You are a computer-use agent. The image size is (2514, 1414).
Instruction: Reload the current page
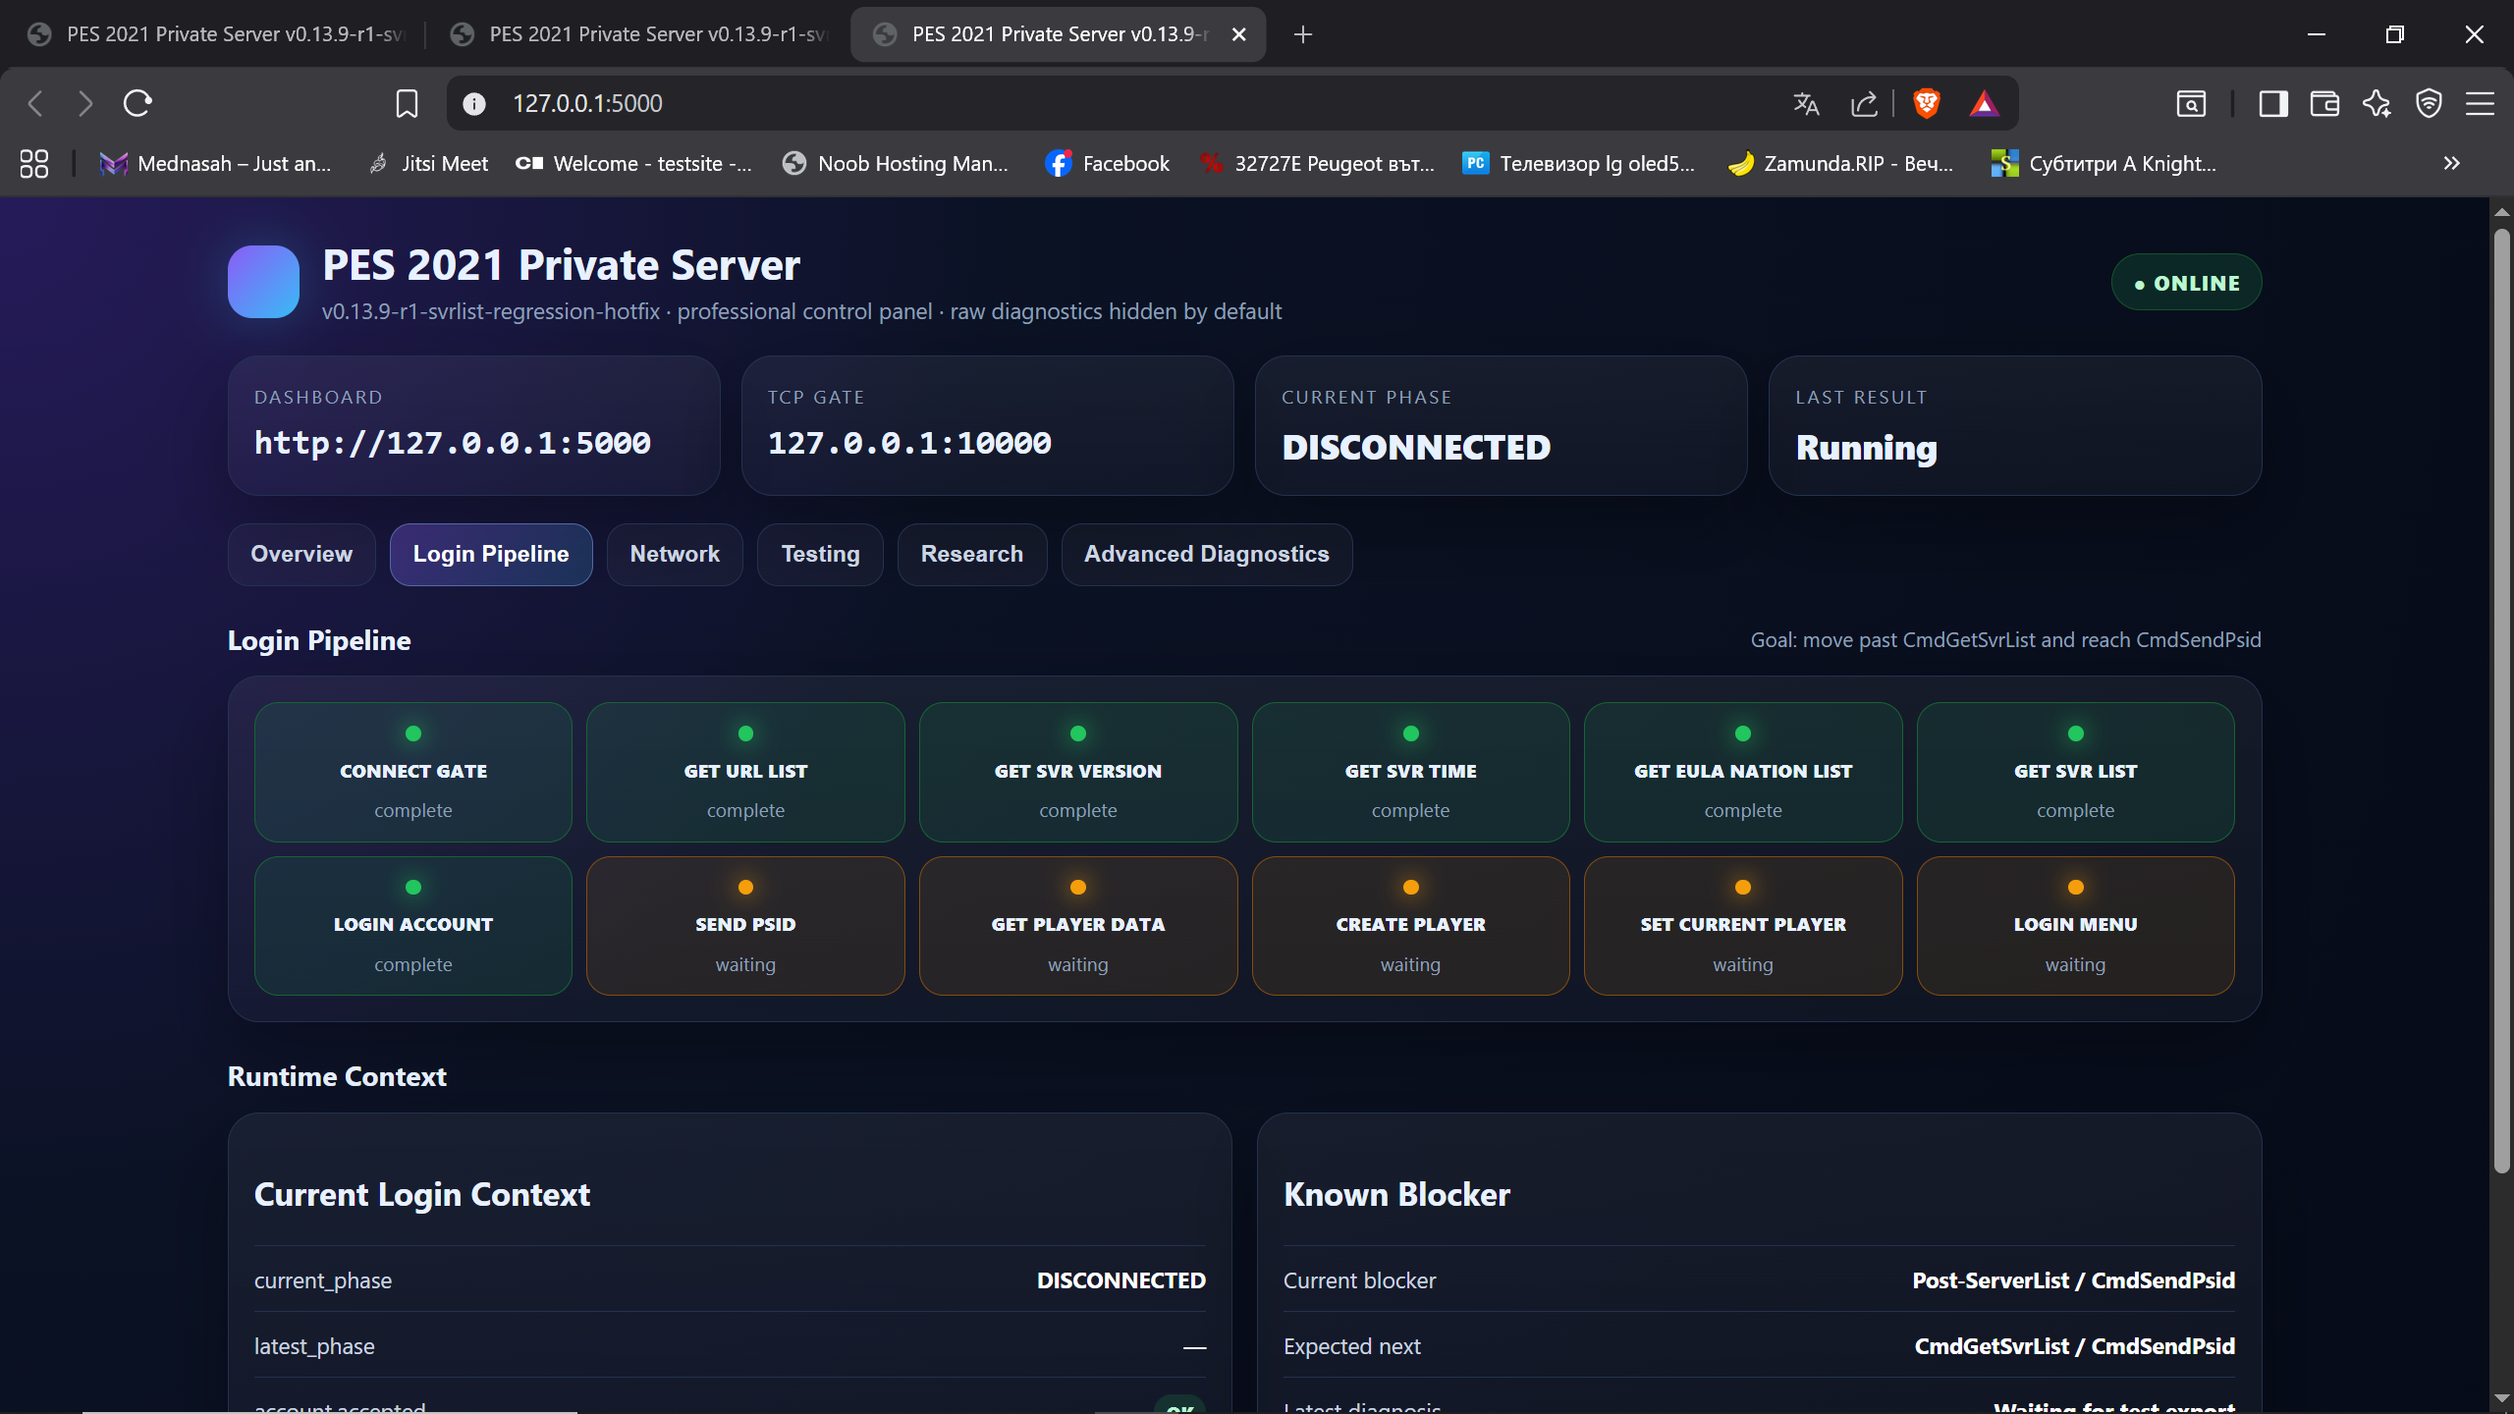tap(137, 103)
